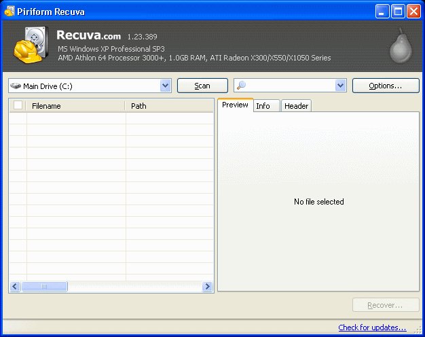Open the Header tab
The width and height of the screenshot is (425, 337).
coord(296,106)
